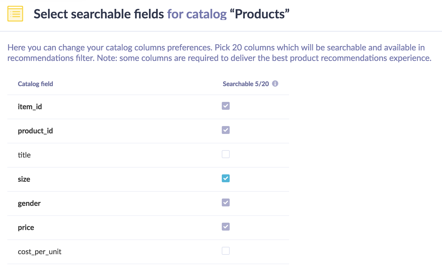Image resolution: width=442 pixels, height=271 pixels.
Task: Click the size field name
Action: tap(24, 179)
